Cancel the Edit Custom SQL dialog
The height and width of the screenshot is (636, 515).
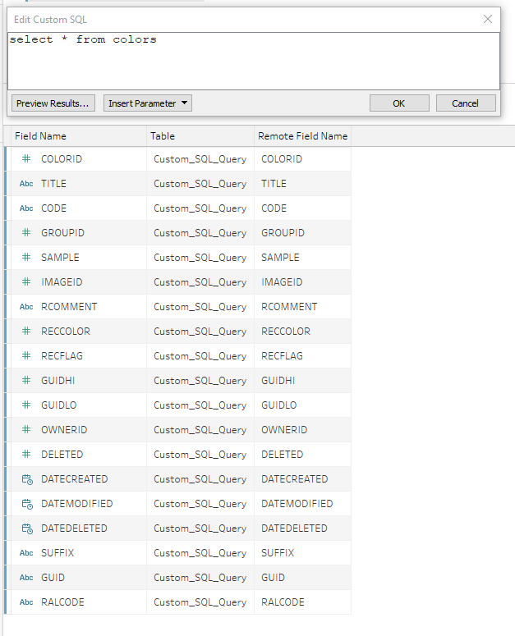coord(466,103)
